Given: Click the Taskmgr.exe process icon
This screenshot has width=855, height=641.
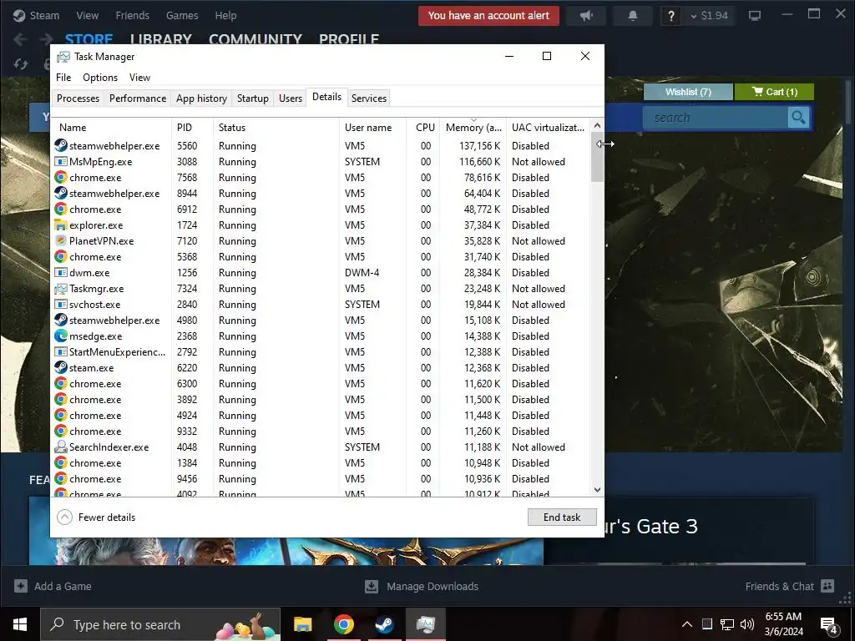Looking at the screenshot, I should (60, 288).
